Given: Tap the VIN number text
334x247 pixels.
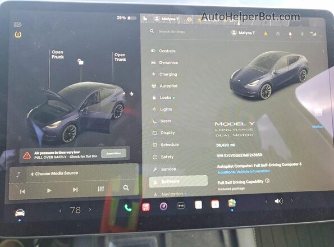Looking at the screenshot, I should tap(240, 155).
